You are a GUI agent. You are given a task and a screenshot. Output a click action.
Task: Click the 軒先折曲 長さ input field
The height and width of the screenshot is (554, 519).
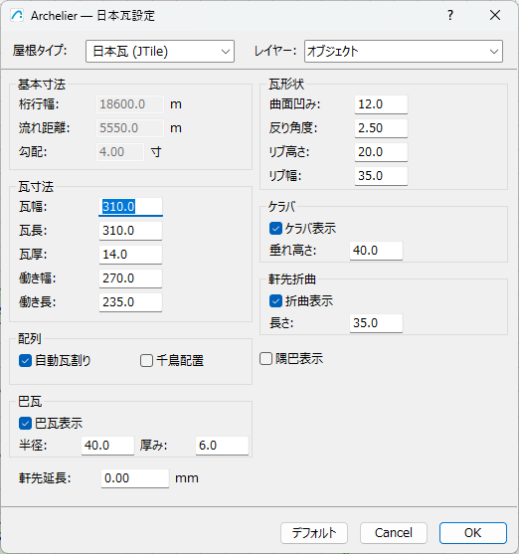pos(376,323)
